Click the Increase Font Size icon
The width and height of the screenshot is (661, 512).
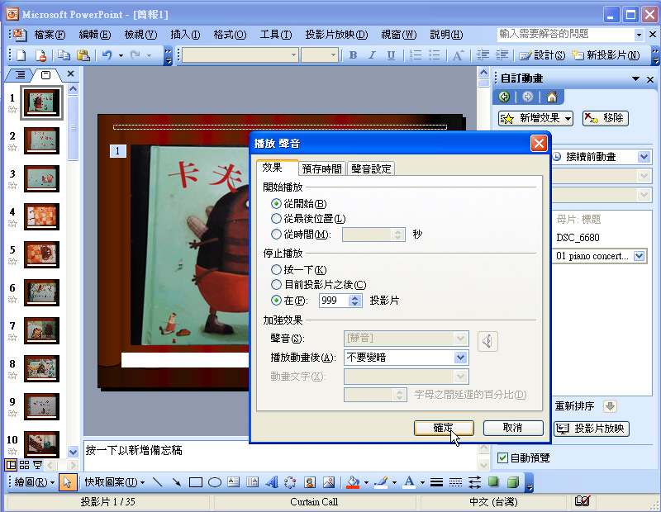[x=458, y=55]
